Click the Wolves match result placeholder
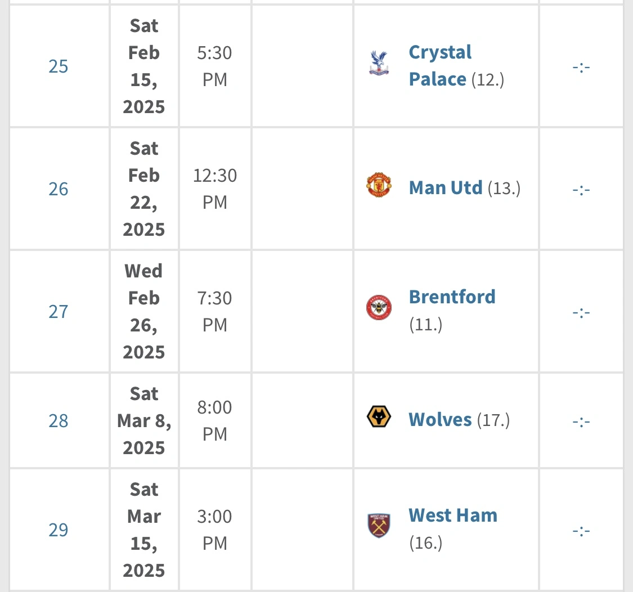This screenshot has height=592, width=633. pos(581,421)
